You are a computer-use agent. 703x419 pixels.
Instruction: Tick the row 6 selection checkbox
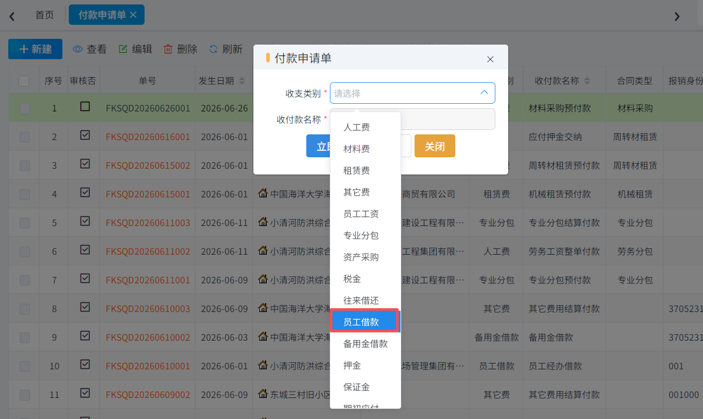[x=25, y=252]
